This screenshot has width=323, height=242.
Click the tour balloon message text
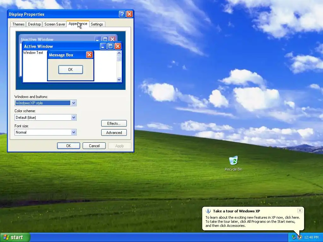pos(253,222)
